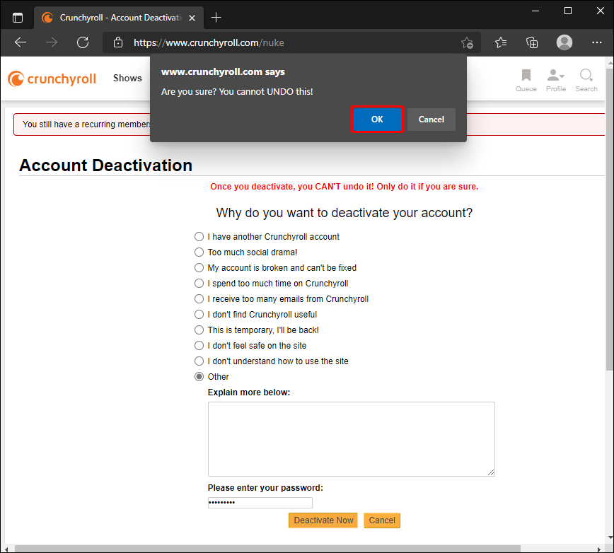Viewport: 614px width, 553px height.
Task: Select 'I don't understand how to use' option
Action: click(x=199, y=361)
